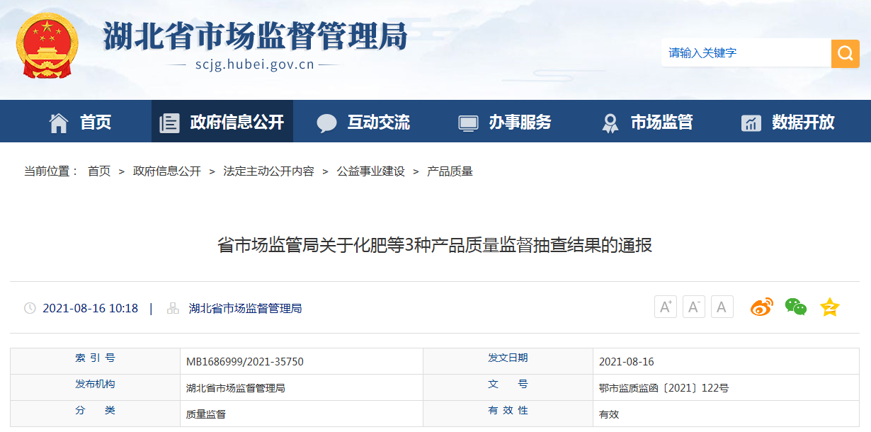Decrease font size with A- button
The width and height of the screenshot is (871, 432).
coord(693,307)
